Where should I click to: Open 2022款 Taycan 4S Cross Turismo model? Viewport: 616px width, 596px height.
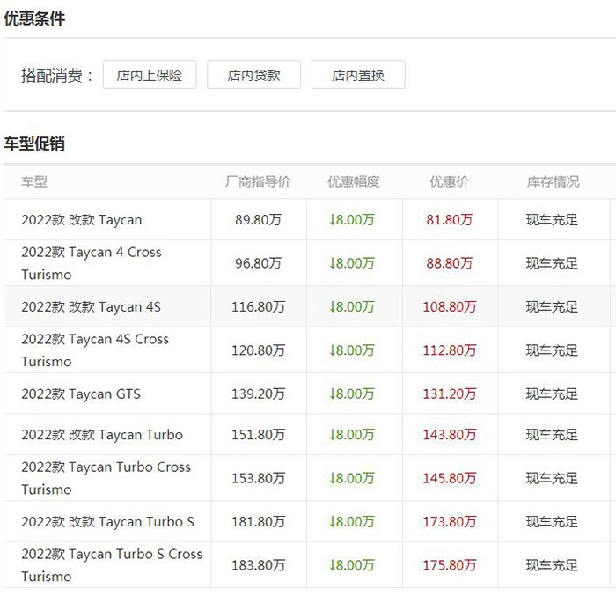[95, 350]
